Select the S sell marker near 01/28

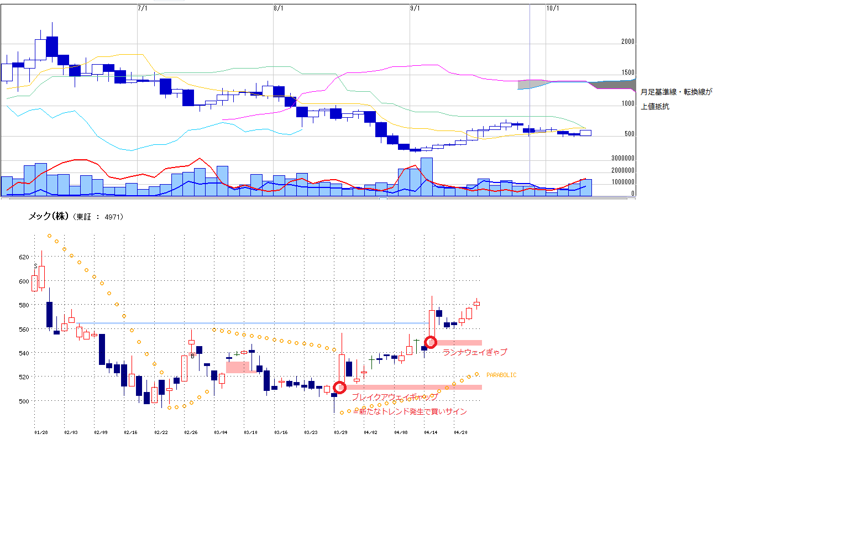[x=35, y=266]
